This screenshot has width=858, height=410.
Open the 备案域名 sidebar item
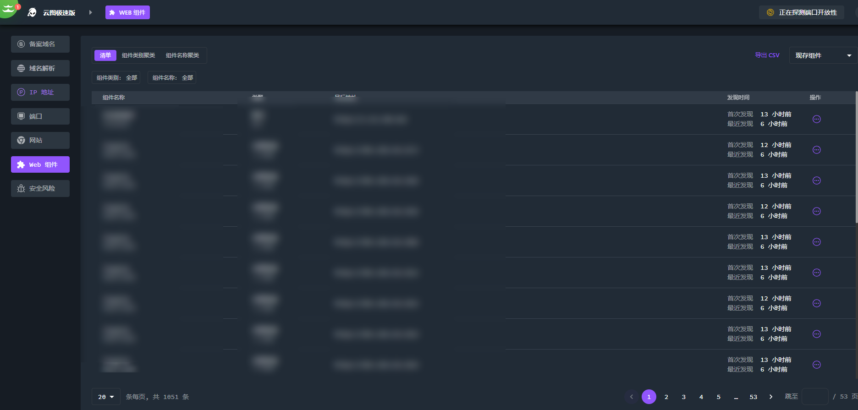[x=40, y=44]
